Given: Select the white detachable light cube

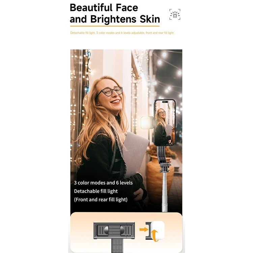Looking at the screenshot, I should [158, 230].
